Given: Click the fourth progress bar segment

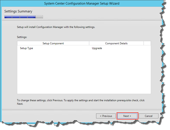Looking at the screenshot, I should pos(31,17).
